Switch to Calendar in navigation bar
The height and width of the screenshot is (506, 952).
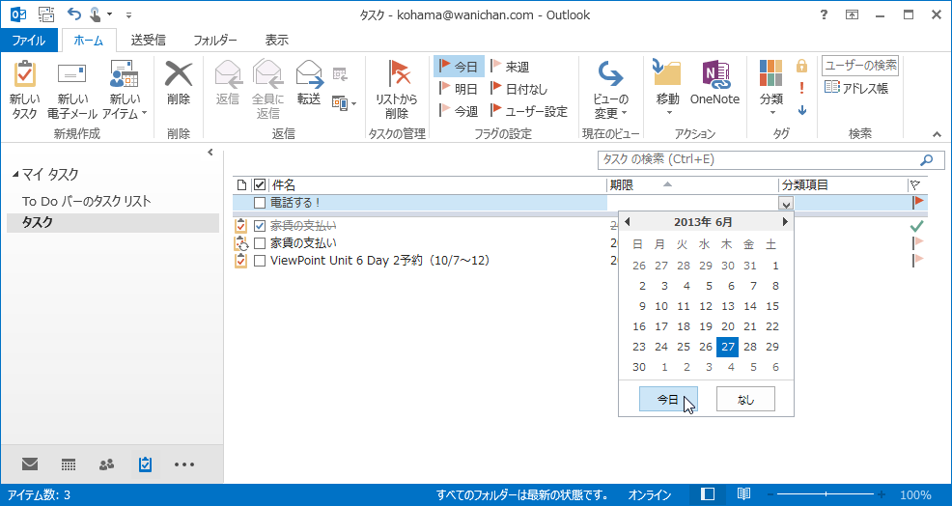[x=69, y=464]
